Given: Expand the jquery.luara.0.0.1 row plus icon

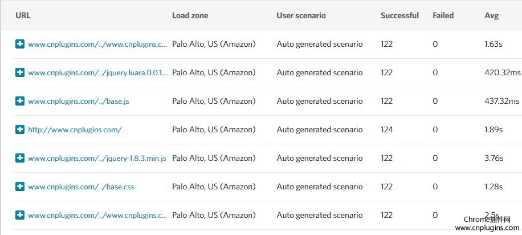Looking at the screenshot, I should [x=20, y=72].
